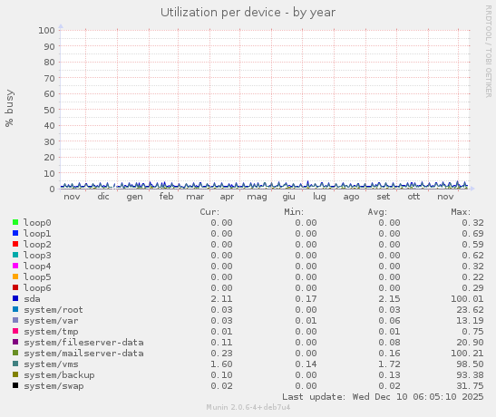Select the loop0 legend label
The image size is (496, 417).
[37, 223]
